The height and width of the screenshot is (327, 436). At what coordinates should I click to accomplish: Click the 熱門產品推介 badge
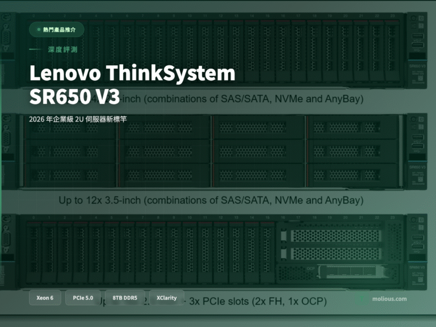(x=57, y=30)
